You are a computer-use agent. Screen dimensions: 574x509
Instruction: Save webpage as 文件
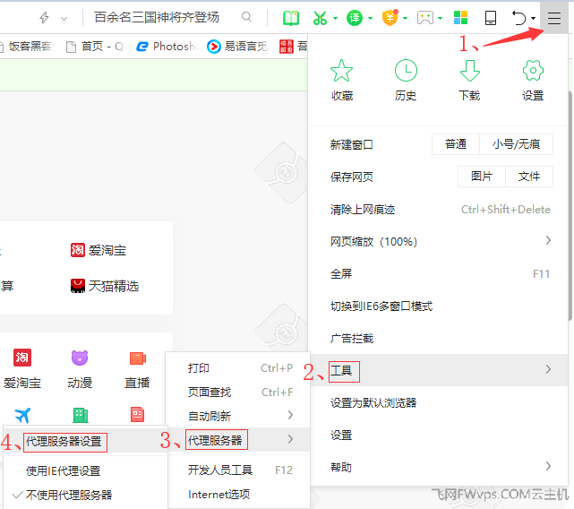(x=529, y=177)
